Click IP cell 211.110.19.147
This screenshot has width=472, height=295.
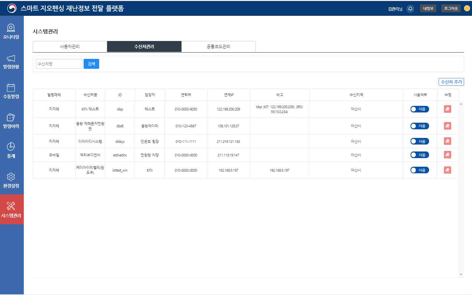pos(228,155)
